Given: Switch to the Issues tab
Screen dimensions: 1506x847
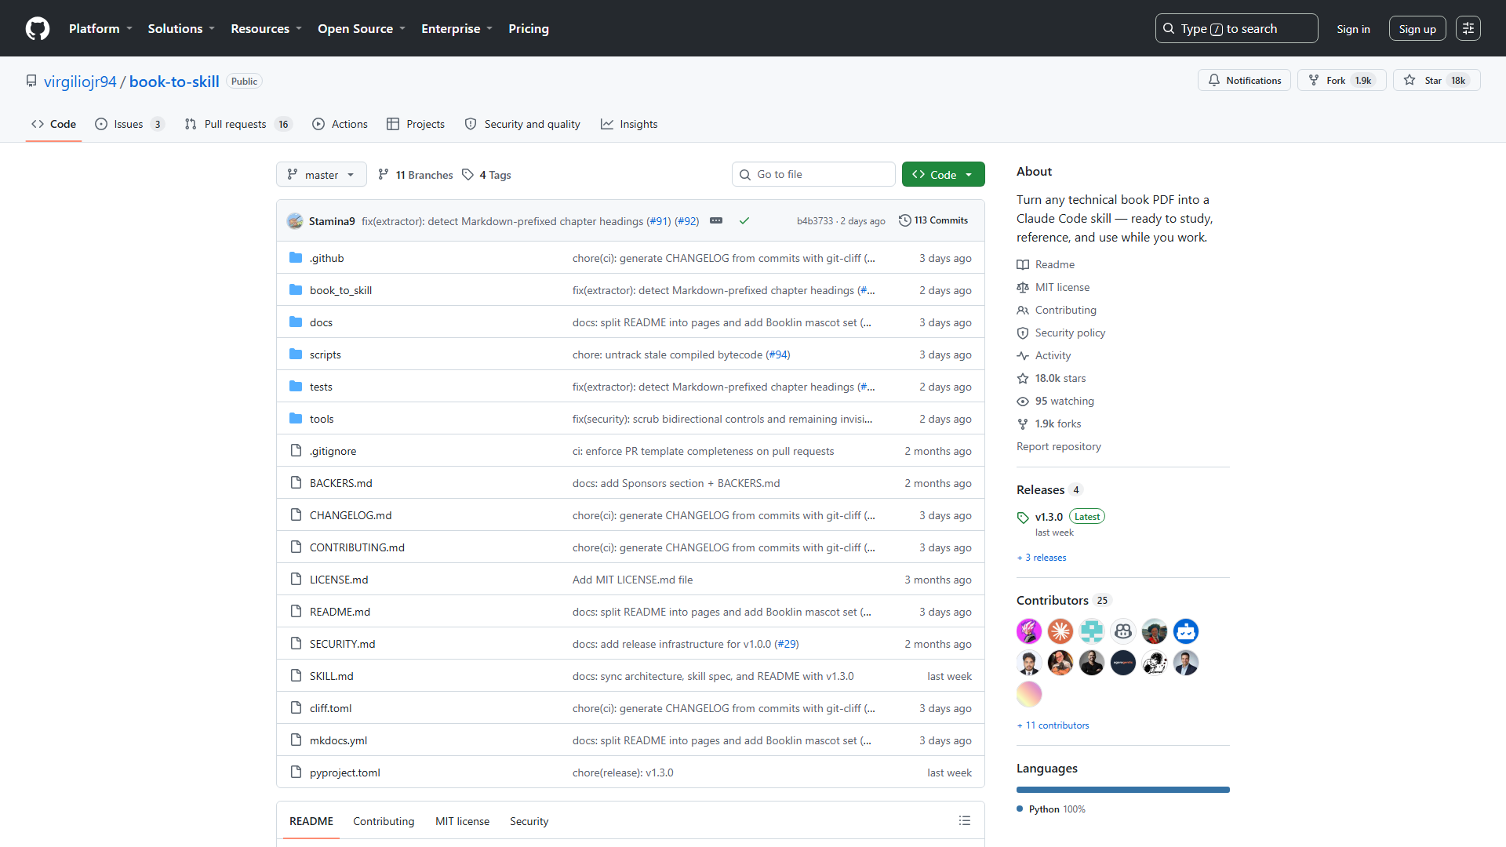Looking at the screenshot, I should pyautogui.click(x=129, y=124).
